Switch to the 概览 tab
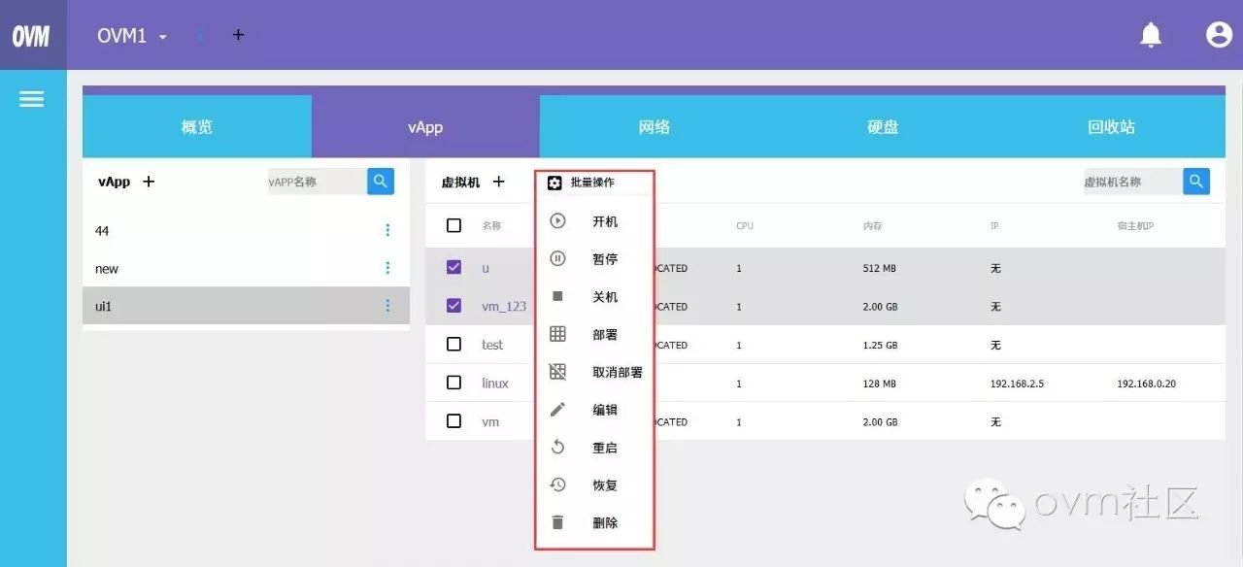The height and width of the screenshot is (567, 1243). point(197,126)
